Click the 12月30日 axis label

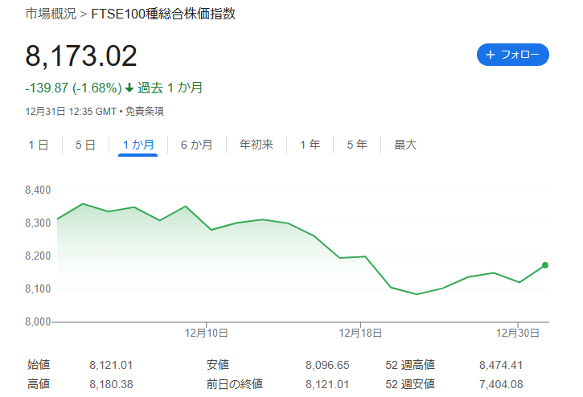click(518, 333)
